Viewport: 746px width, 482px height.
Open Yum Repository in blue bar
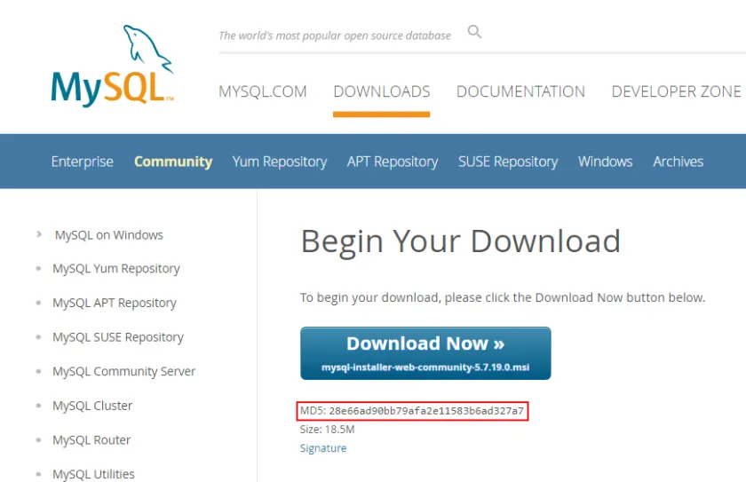tap(280, 162)
